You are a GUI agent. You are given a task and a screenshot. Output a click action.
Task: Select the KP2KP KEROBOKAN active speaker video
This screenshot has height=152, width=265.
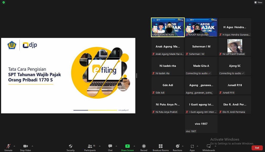(168, 27)
